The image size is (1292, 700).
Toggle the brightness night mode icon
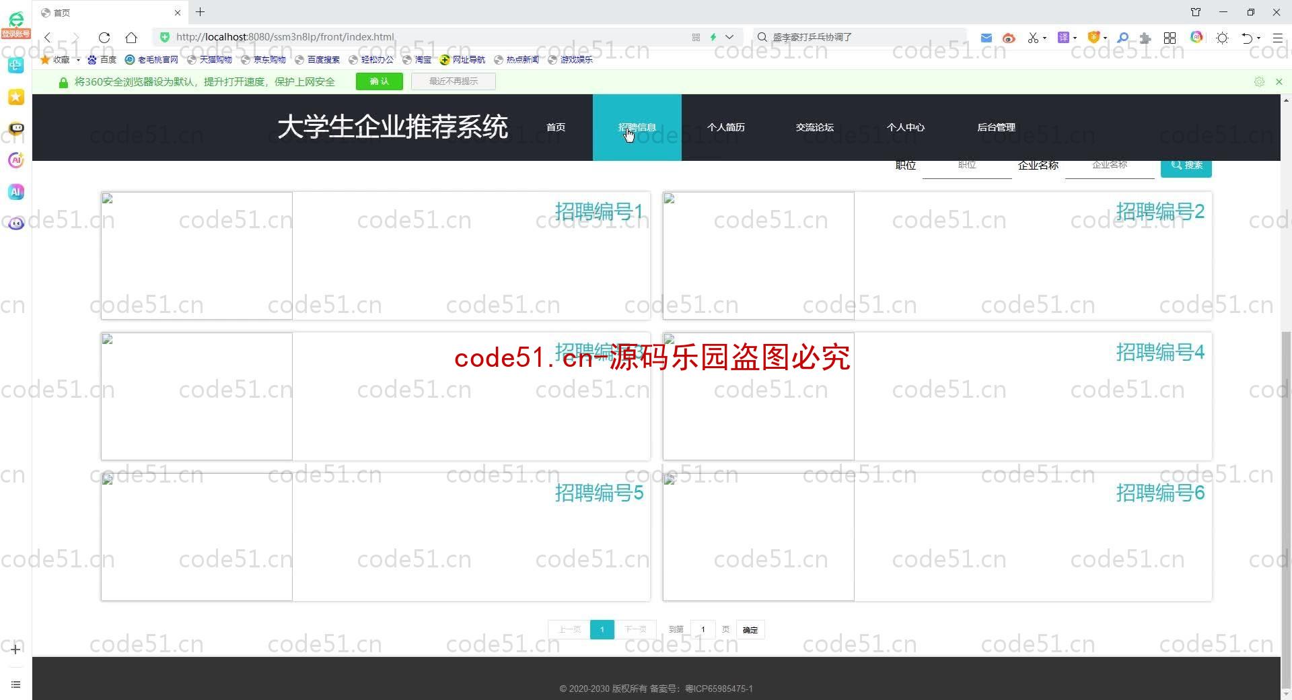1223,38
